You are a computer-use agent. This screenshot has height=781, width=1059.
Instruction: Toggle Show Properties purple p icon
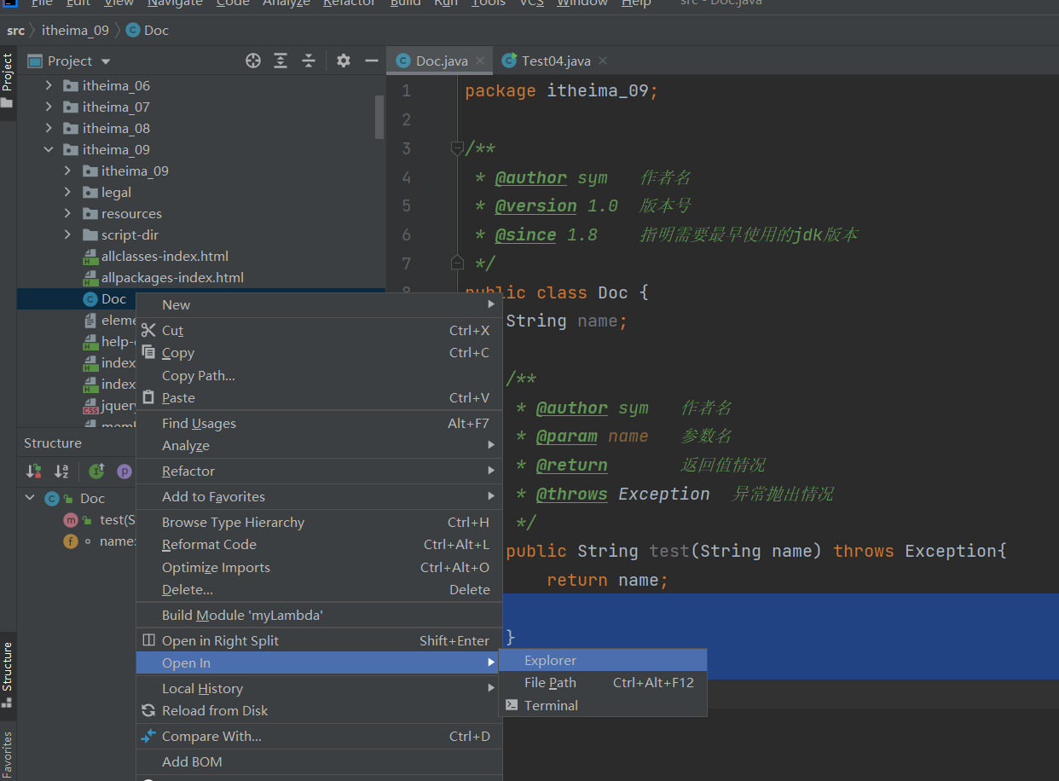pos(124,471)
